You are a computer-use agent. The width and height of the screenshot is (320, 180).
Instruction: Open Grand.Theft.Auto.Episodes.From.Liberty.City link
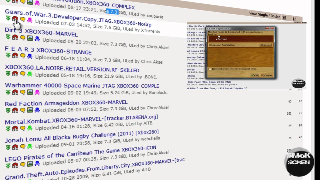[95, 168]
